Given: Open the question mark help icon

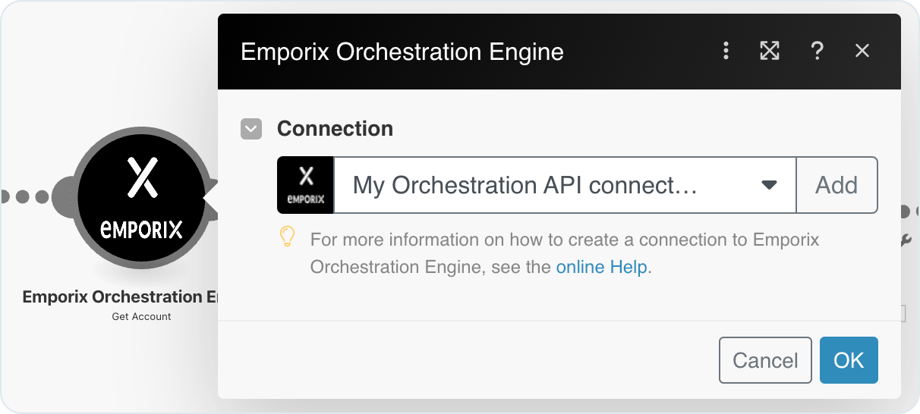Looking at the screenshot, I should click(817, 51).
